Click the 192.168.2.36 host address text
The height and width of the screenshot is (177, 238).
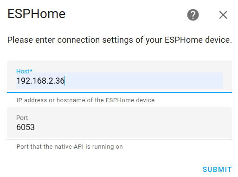click(x=40, y=81)
